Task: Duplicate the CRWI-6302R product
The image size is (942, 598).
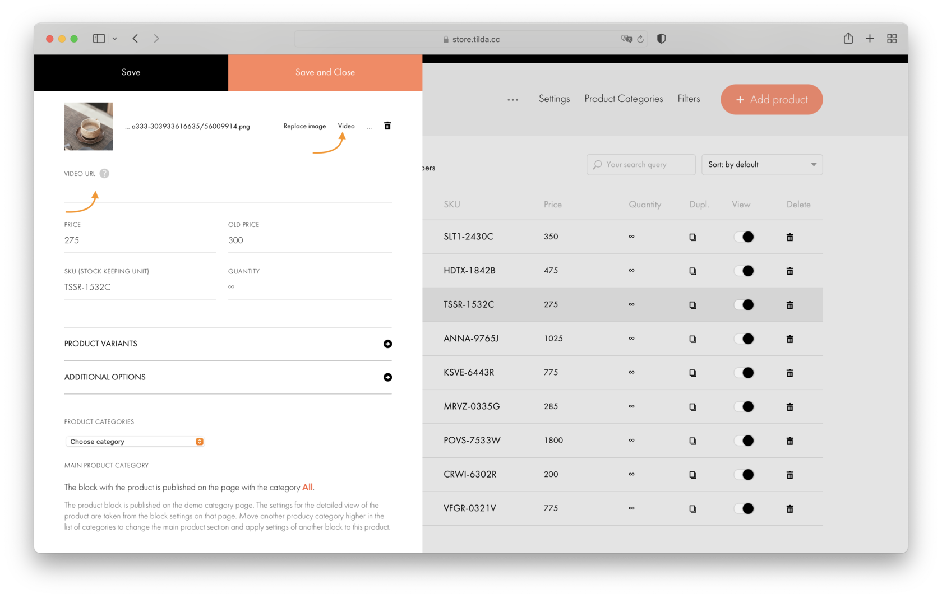Action: (x=693, y=475)
